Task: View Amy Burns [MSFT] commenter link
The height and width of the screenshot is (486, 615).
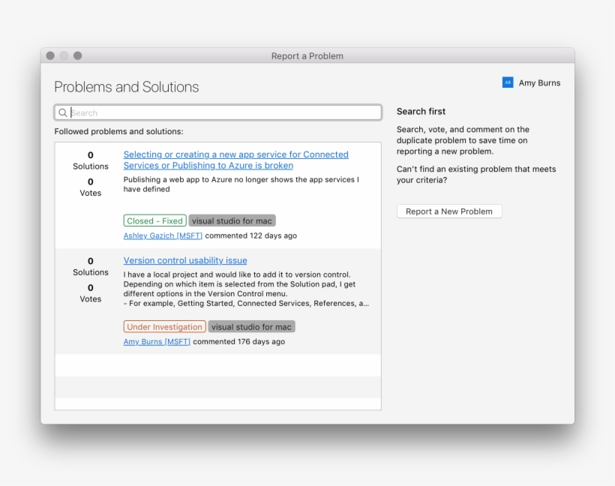Action: [155, 340]
